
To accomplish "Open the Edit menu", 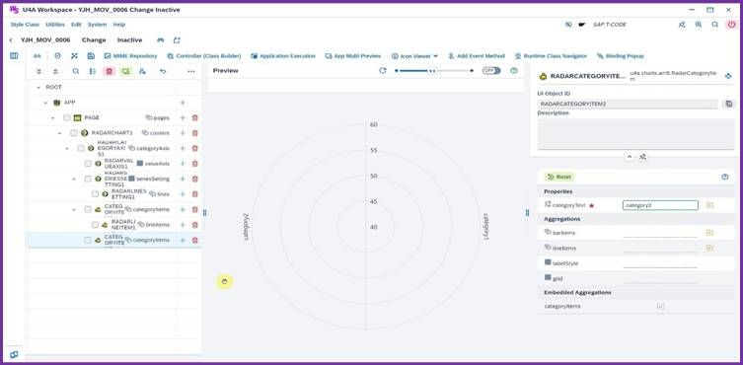I will click(76, 25).
